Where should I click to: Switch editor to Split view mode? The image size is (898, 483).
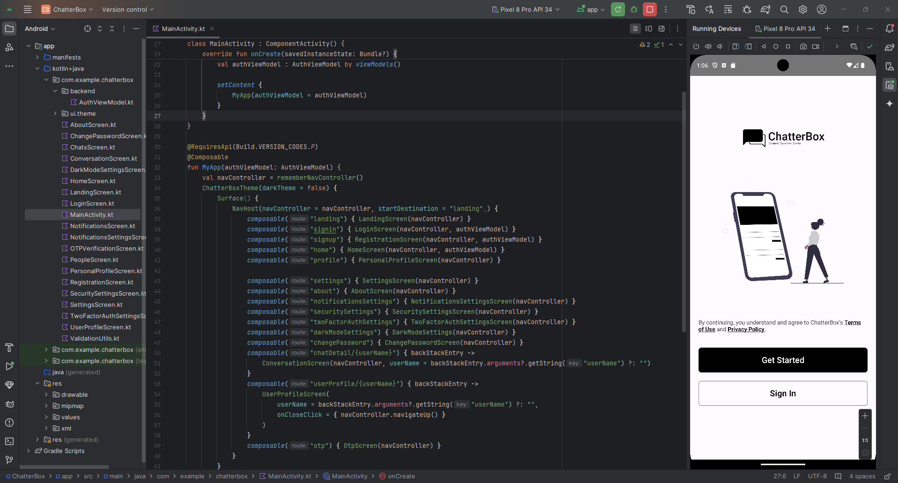click(x=648, y=29)
